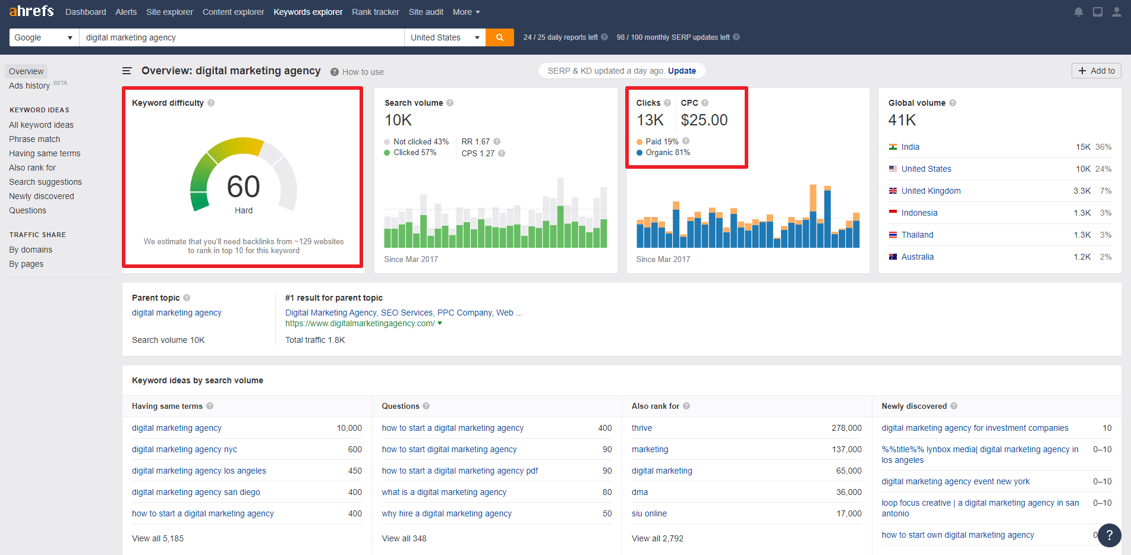This screenshot has height=555, width=1131.
Task: Click help icon next to Search volume
Action: pos(450,103)
